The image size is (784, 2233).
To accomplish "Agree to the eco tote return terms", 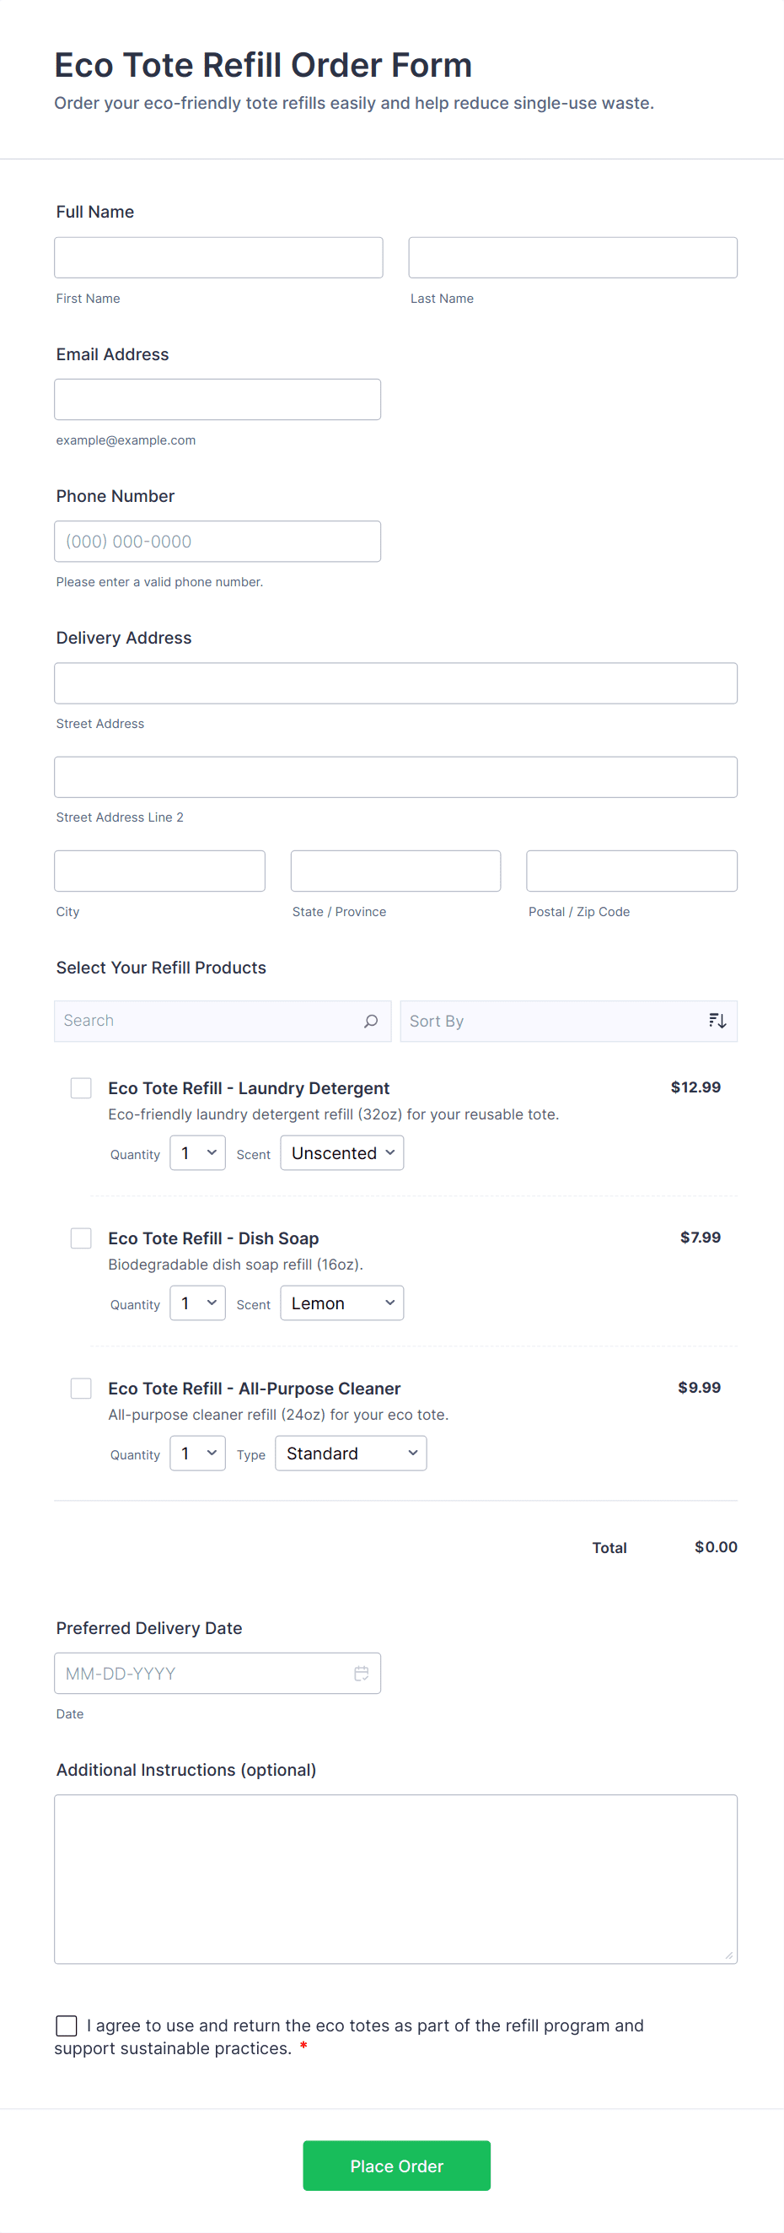I will point(67,2025).
